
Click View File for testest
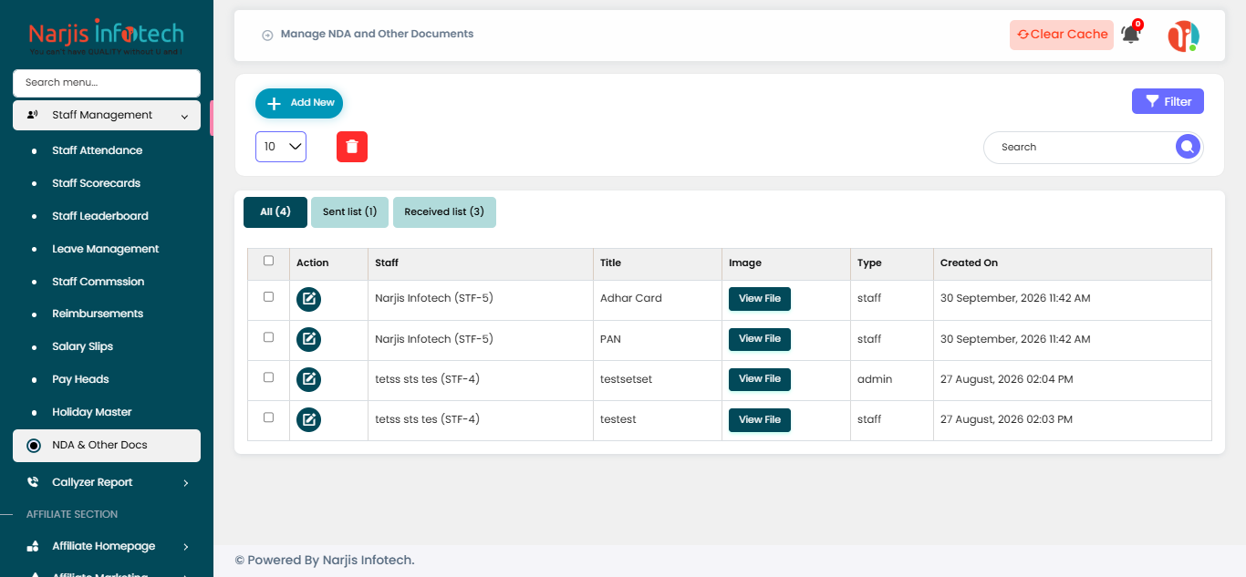[x=760, y=419]
